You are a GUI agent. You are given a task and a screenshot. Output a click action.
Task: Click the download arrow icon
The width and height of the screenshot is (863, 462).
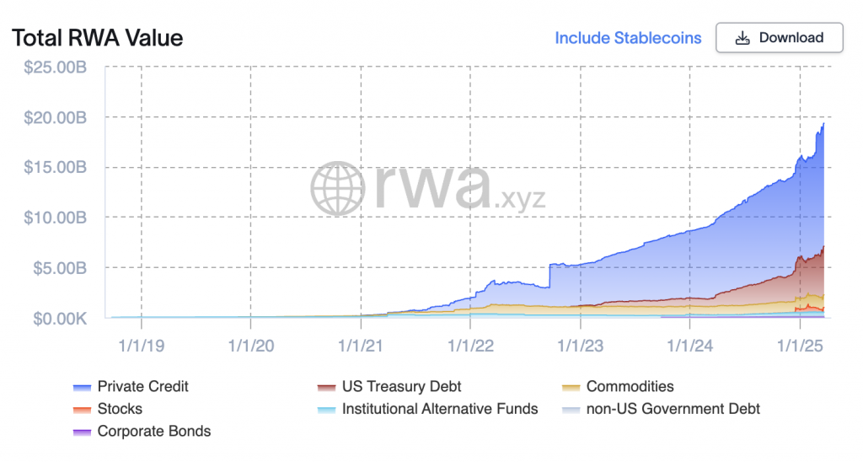[x=742, y=38]
